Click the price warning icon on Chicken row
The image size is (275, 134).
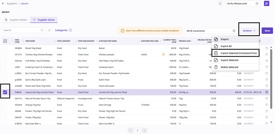(163, 54)
